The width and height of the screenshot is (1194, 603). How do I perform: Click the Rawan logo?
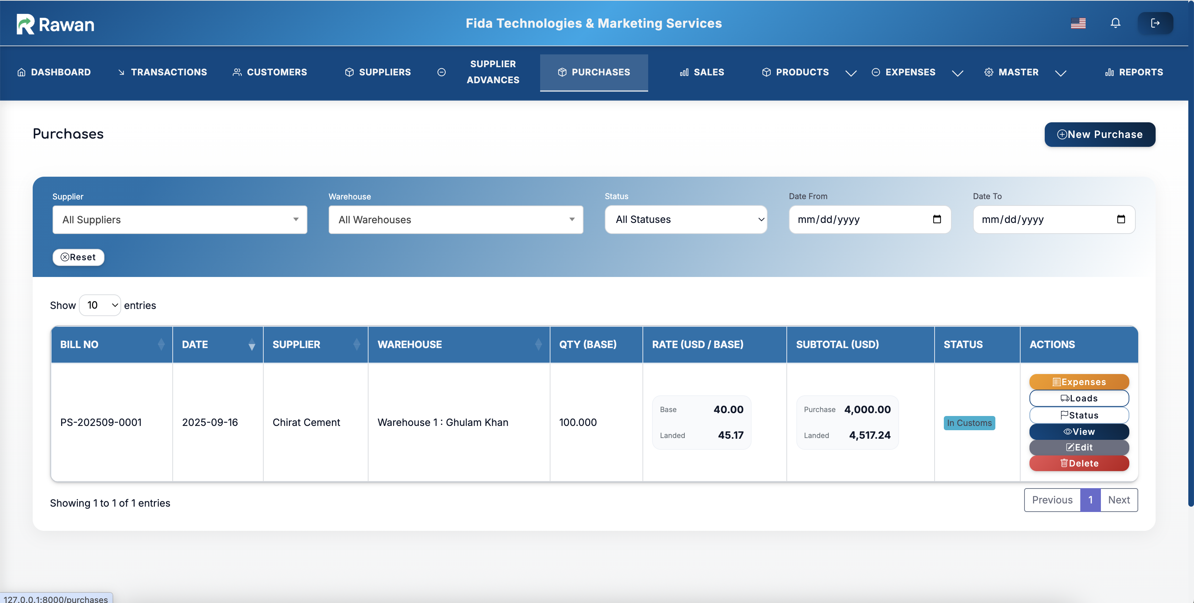tap(55, 24)
